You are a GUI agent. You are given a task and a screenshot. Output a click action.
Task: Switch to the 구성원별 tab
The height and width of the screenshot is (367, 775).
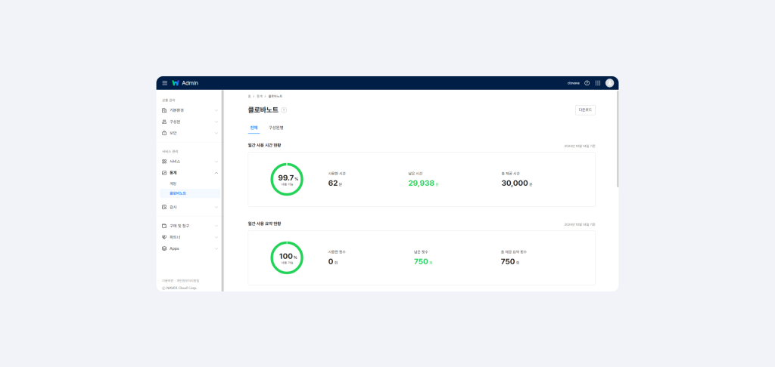[x=275, y=128]
